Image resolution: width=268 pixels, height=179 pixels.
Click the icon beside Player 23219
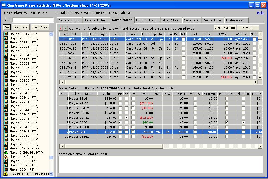tap(6, 34)
